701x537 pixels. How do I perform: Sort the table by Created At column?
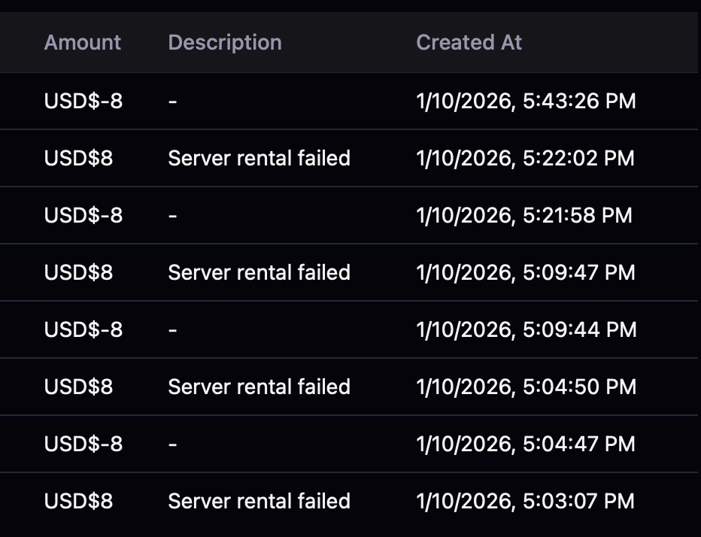click(469, 42)
